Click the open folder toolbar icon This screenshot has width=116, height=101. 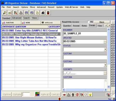point(10,13)
